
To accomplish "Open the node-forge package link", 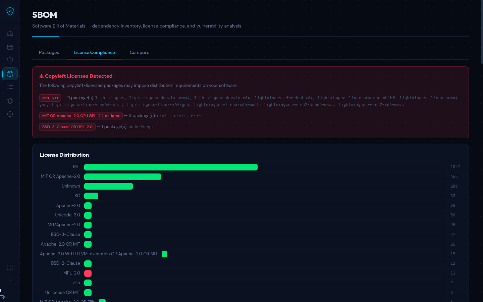I will tap(141, 127).
